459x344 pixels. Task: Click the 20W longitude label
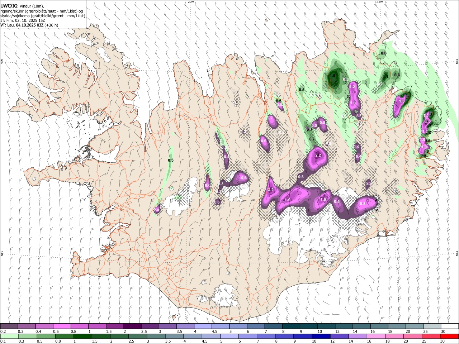191,2
